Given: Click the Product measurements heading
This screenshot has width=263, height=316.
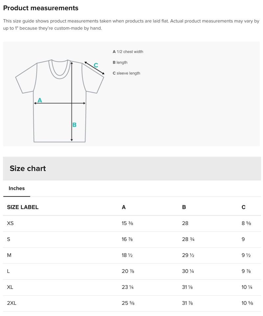Looking at the screenshot, I should (41, 8).
